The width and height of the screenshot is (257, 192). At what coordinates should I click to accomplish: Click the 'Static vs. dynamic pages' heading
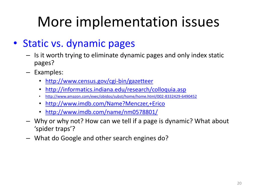[x=79, y=43]
